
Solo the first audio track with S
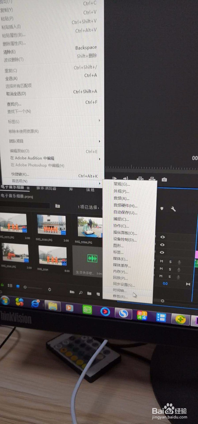(x=170, y=262)
